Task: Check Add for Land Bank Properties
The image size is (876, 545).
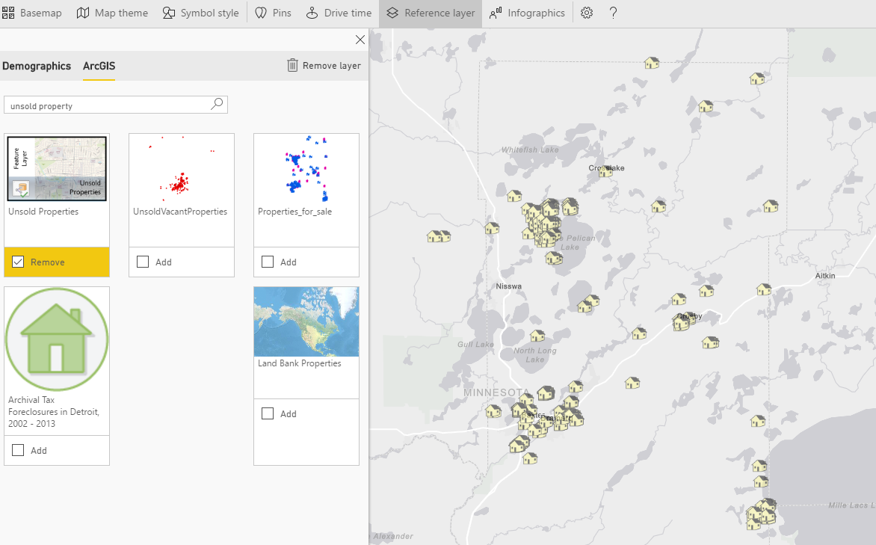Action: point(268,413)
